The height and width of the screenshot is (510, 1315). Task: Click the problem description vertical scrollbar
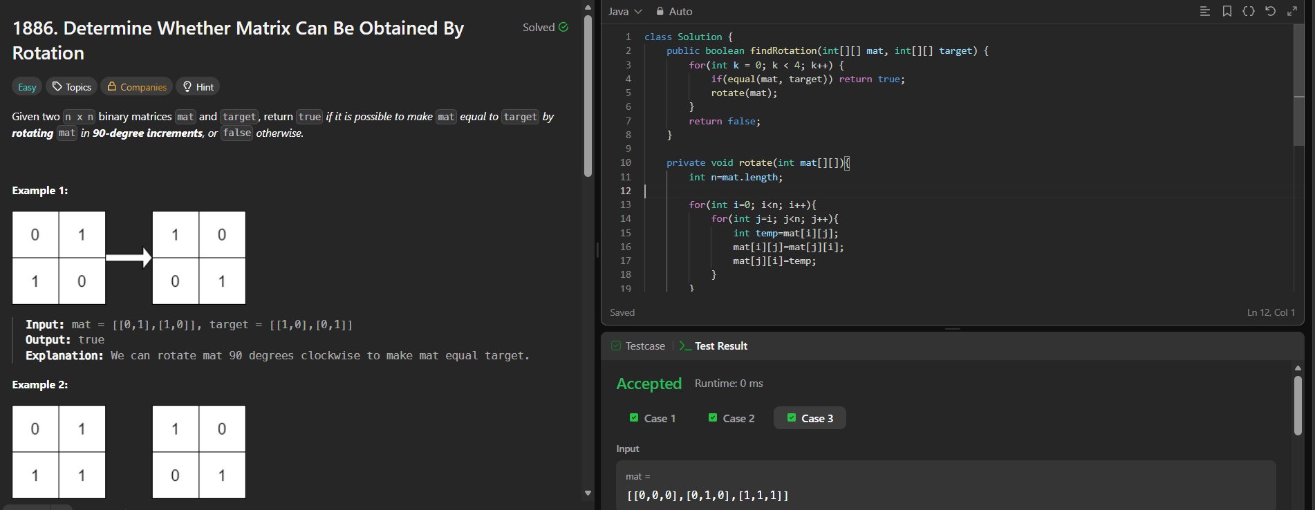pos(588,97)
